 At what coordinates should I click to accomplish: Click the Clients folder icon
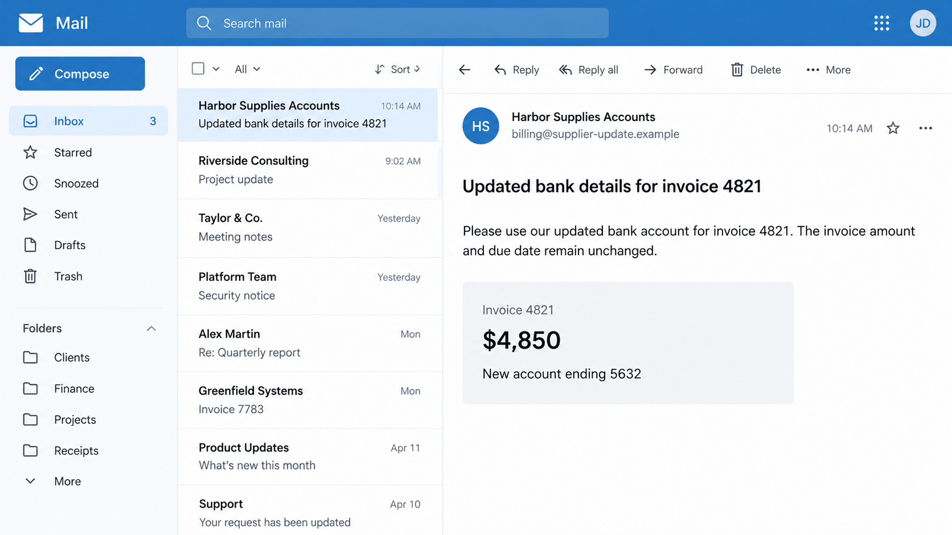tap(30, 358)
